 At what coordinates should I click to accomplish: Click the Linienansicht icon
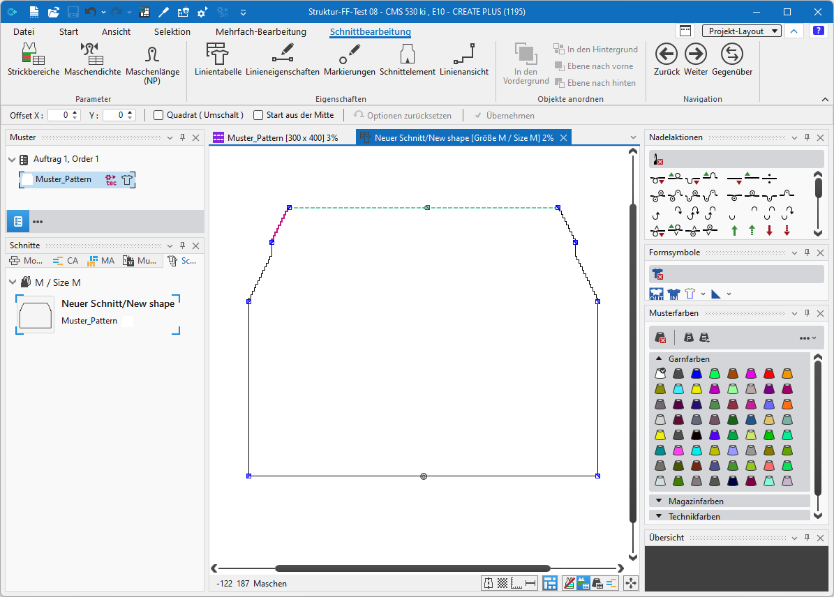[464, 59]
